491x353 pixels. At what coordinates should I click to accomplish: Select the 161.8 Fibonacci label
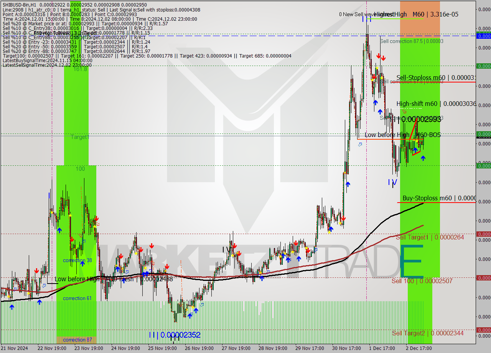tap(80, 69)
